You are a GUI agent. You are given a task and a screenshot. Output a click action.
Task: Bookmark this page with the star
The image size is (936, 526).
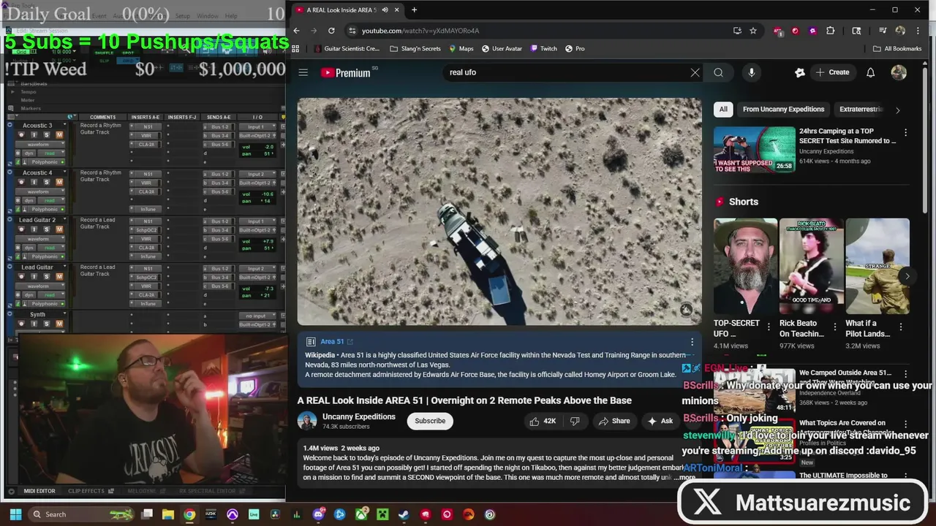pyautogui.click(x=753, y=31)
